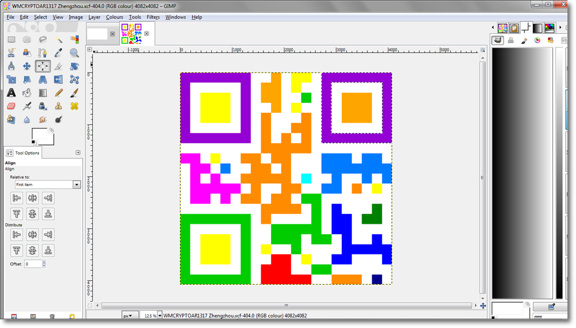Pick the Perspective tool
This screenshot has width=576, height=328.
43,79
